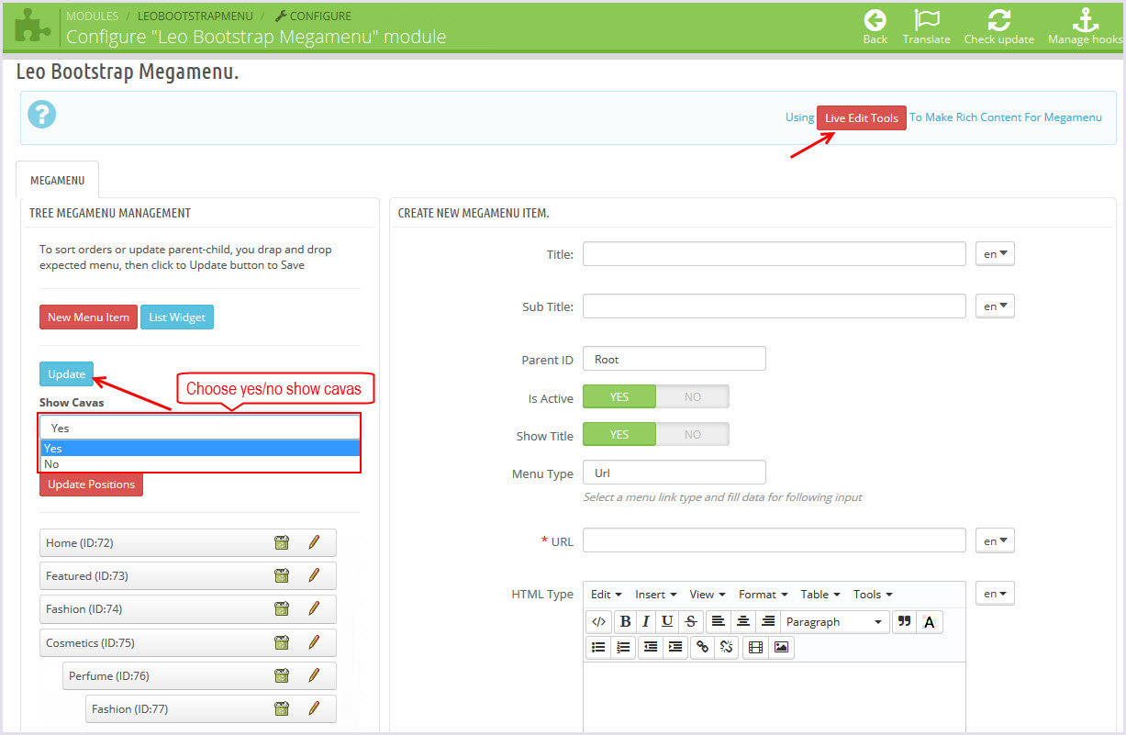Open the Translate flag icon

(x=927, y=20)
